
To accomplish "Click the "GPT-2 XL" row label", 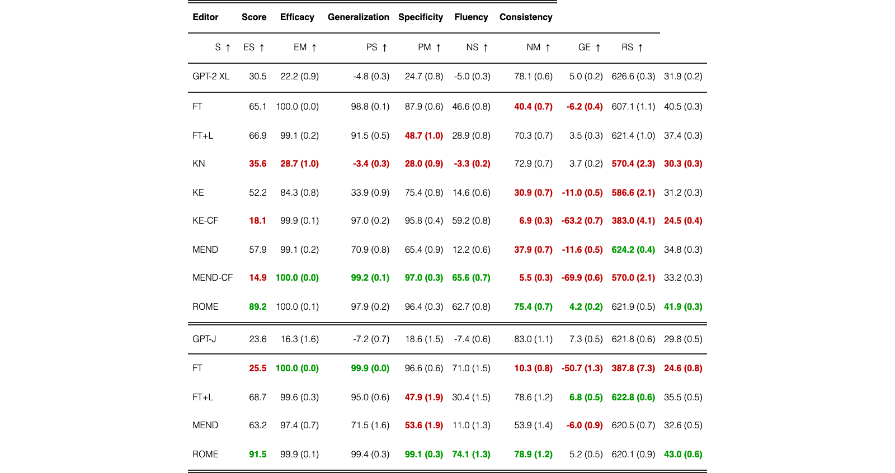I will [211, 77].
